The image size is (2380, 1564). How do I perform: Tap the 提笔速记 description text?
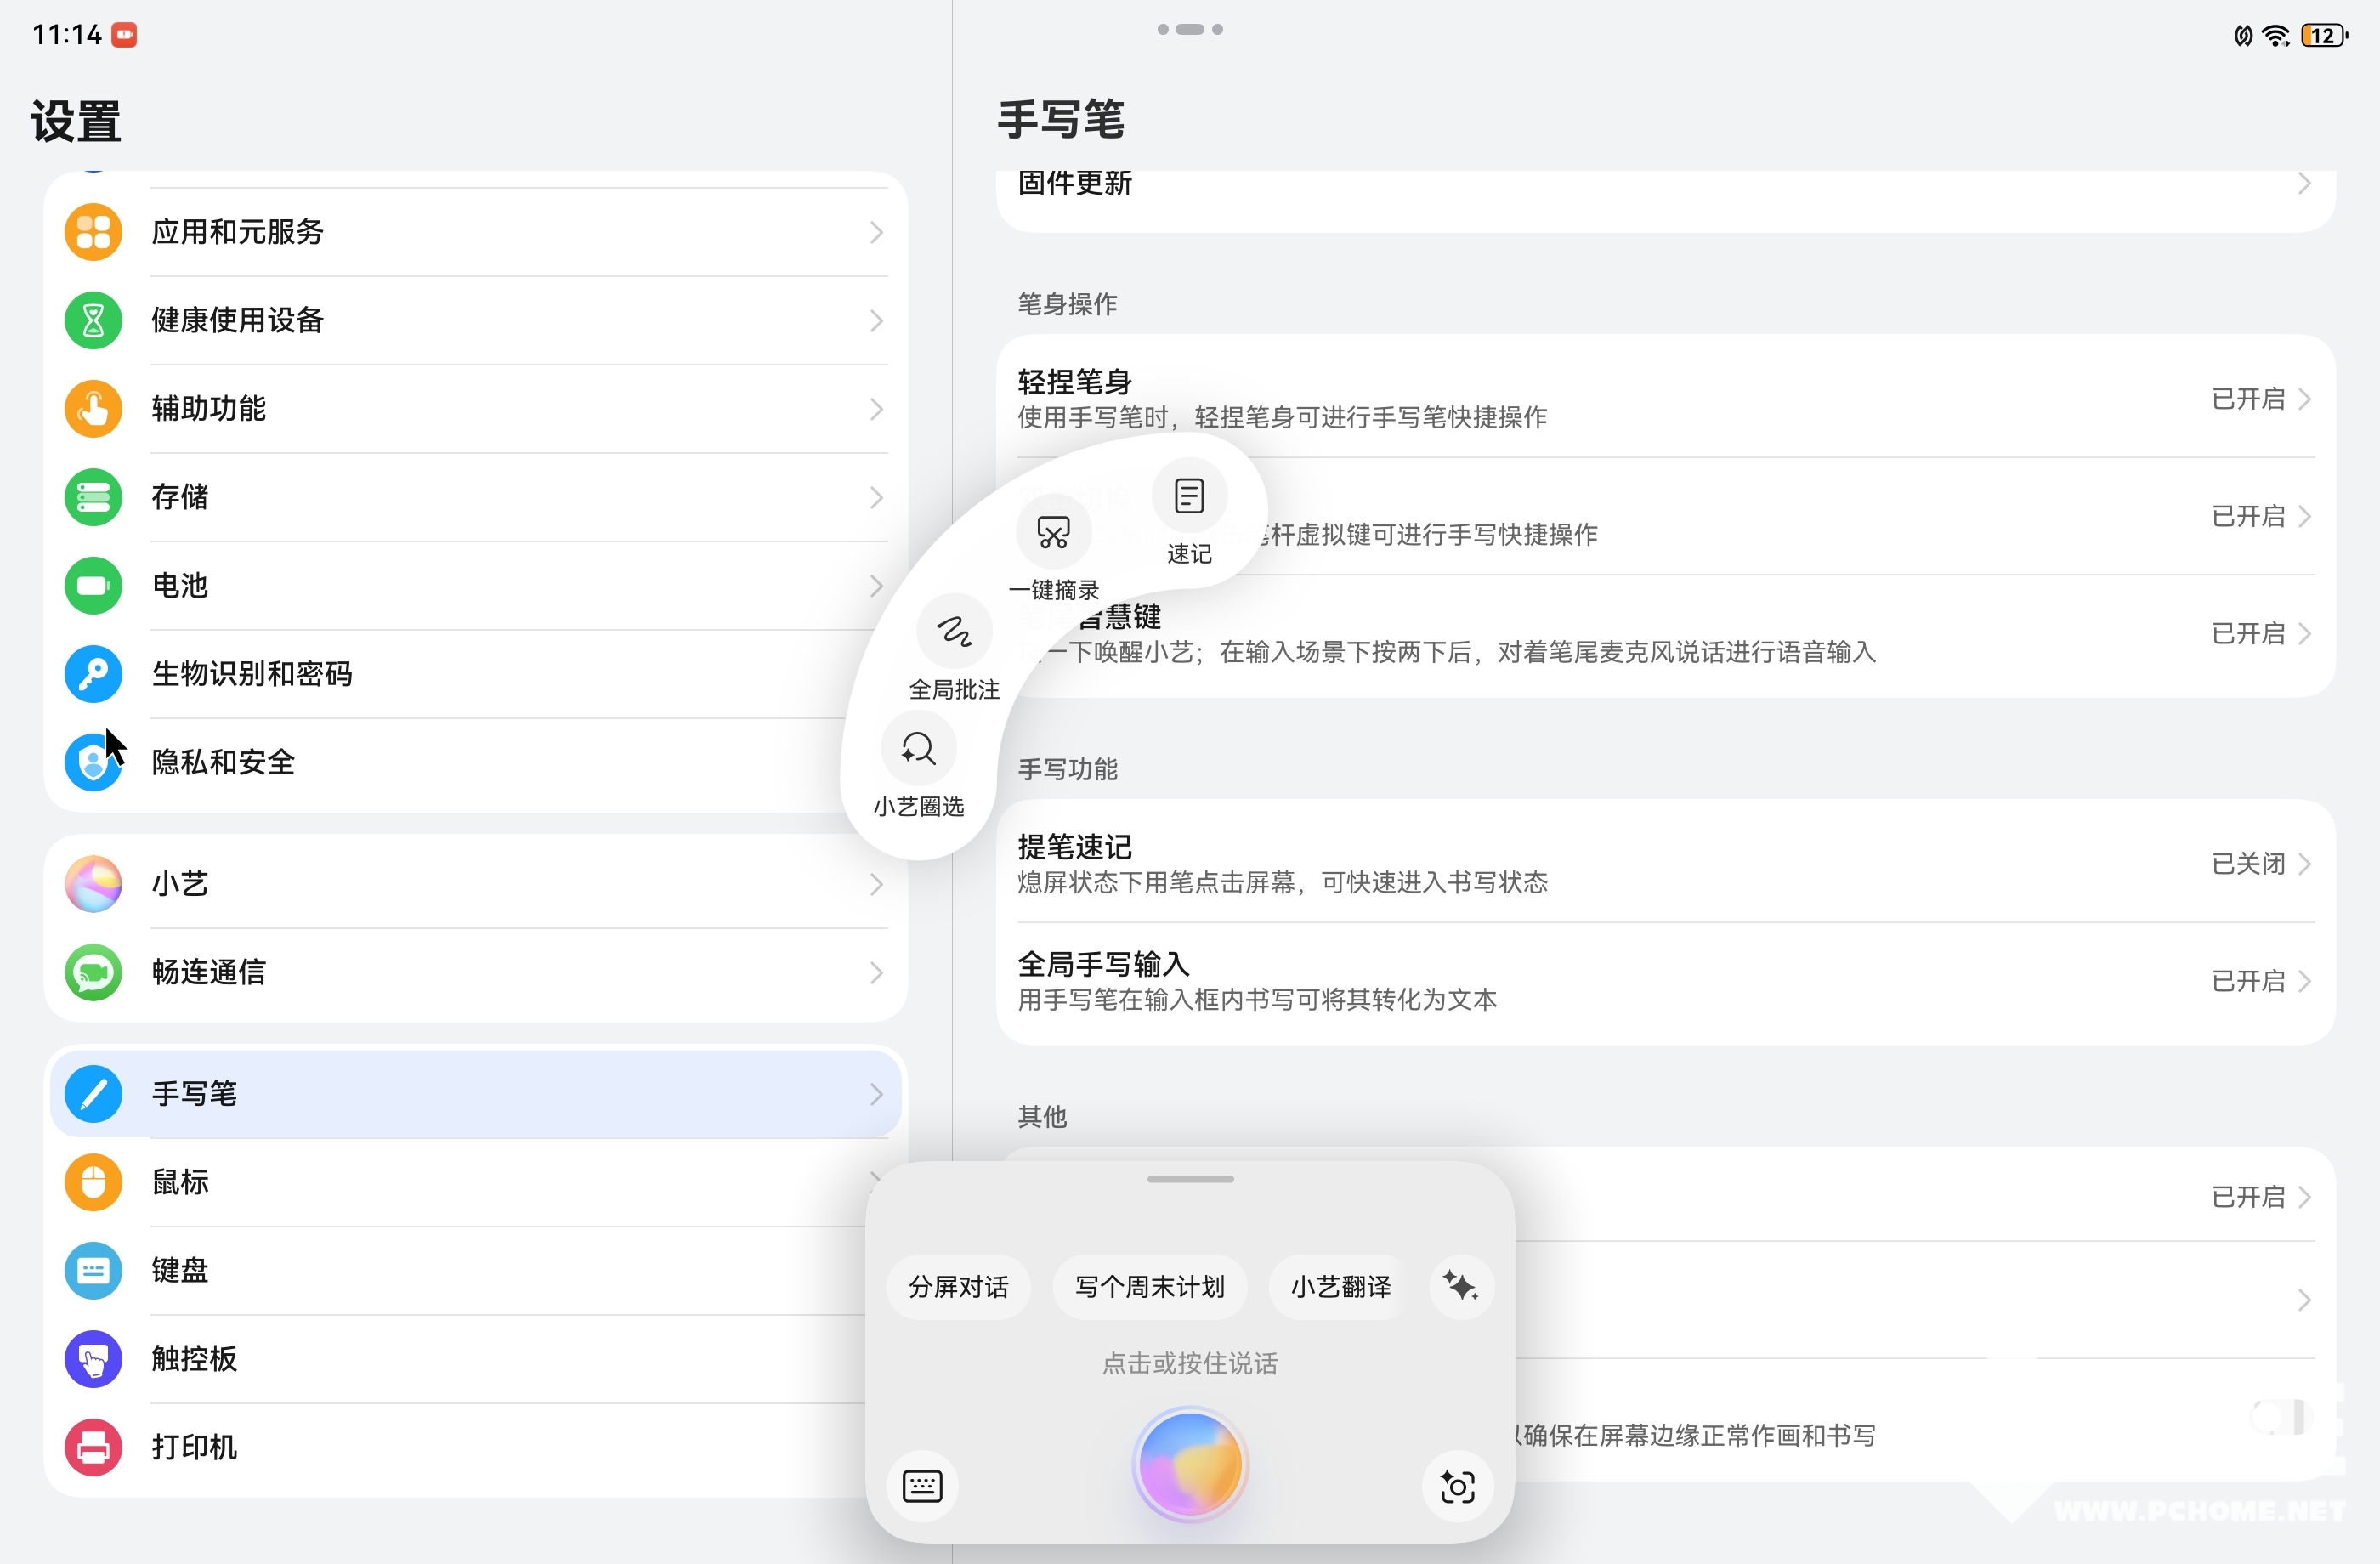pos(1282,882)
